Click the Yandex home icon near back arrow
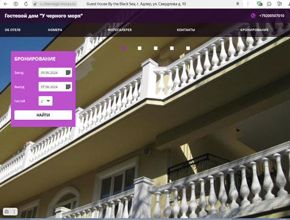Viewport: 290px width, 220px height. [x=16, y=4]
